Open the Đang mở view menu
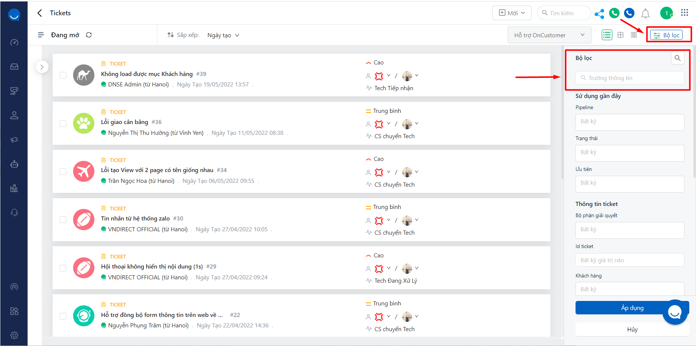The image size is (696, 346). point(41,35)
